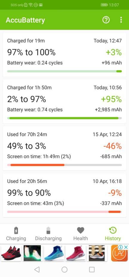Screen dimensions: 129x277
Task: Tap the Discharging battery icon
Action: coord(48,230)
